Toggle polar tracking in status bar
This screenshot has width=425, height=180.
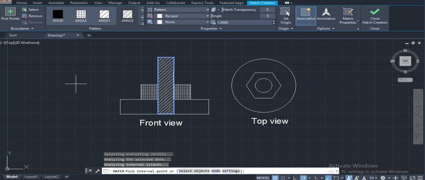coord(304,178)
